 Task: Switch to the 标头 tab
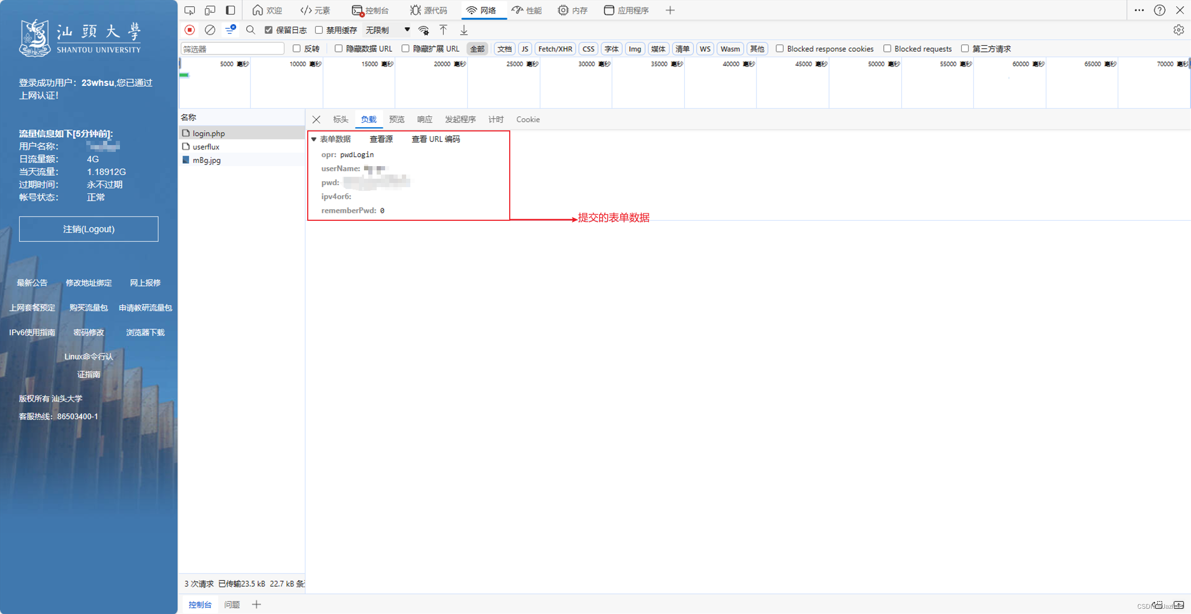tap(340, 119)
